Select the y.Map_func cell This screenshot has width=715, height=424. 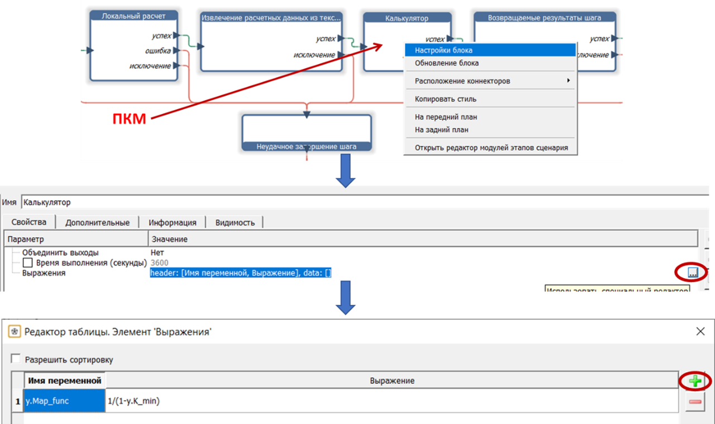65,401
